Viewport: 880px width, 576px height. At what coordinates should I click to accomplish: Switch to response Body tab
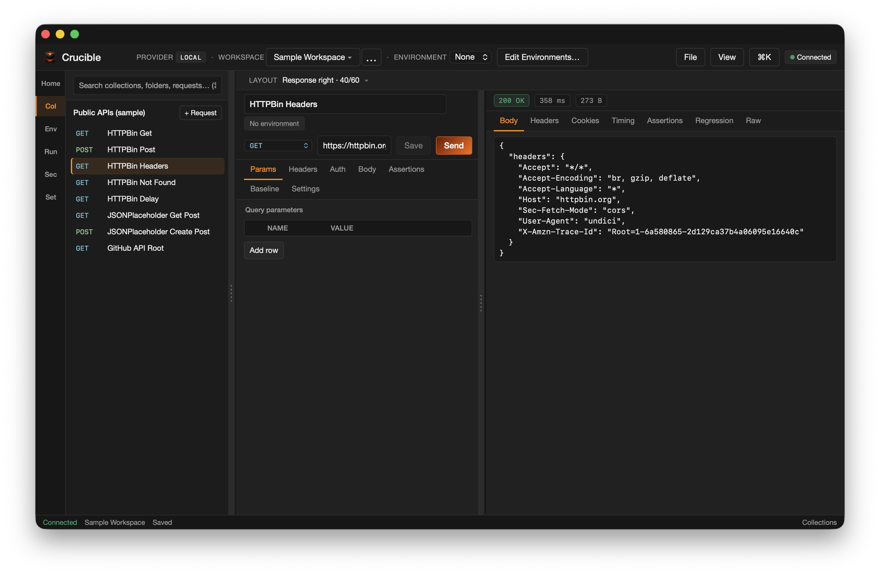(x=508, y=121)
